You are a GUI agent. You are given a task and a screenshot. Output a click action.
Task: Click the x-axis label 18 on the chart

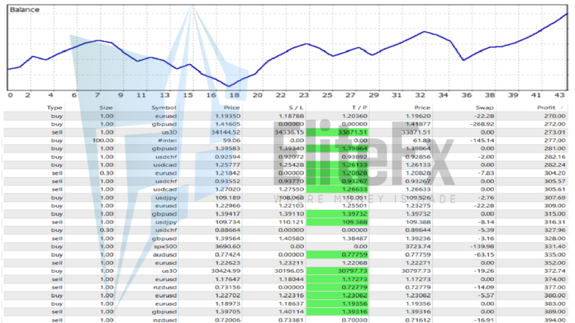(x=234, y=95)
